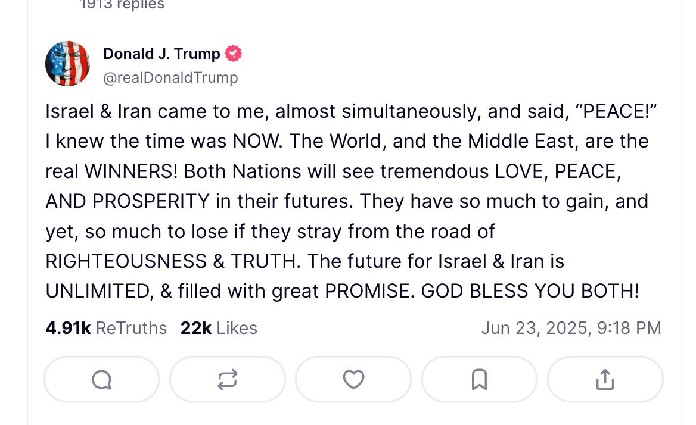Screen dimensions: 696x425
Task: Open Donald J. Trump's profile via his avatar
Action: 67,63
